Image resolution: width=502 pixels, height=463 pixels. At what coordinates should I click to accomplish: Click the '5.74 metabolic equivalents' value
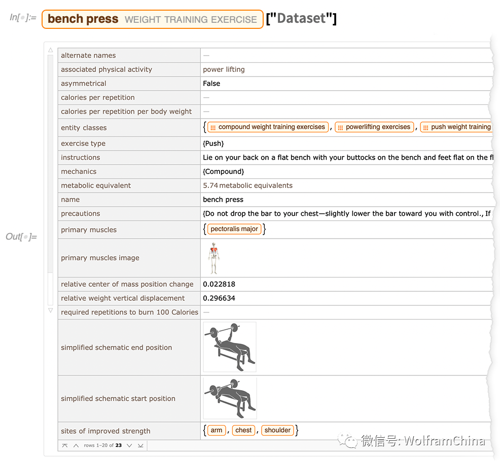coord(248,186)
